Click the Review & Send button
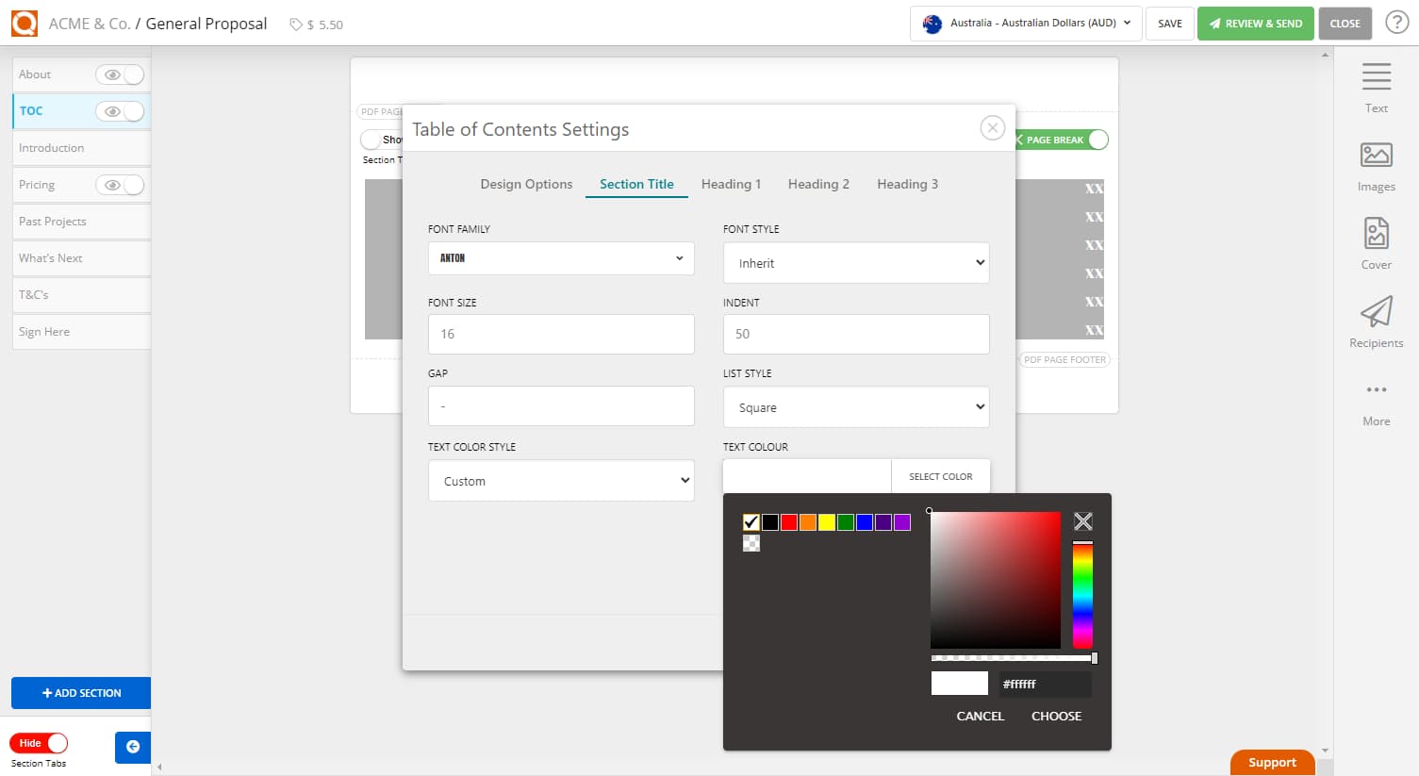Image resolution: width=1419 pixels, height=776 pixels. pyautogui.click(x=1255, y=24)
